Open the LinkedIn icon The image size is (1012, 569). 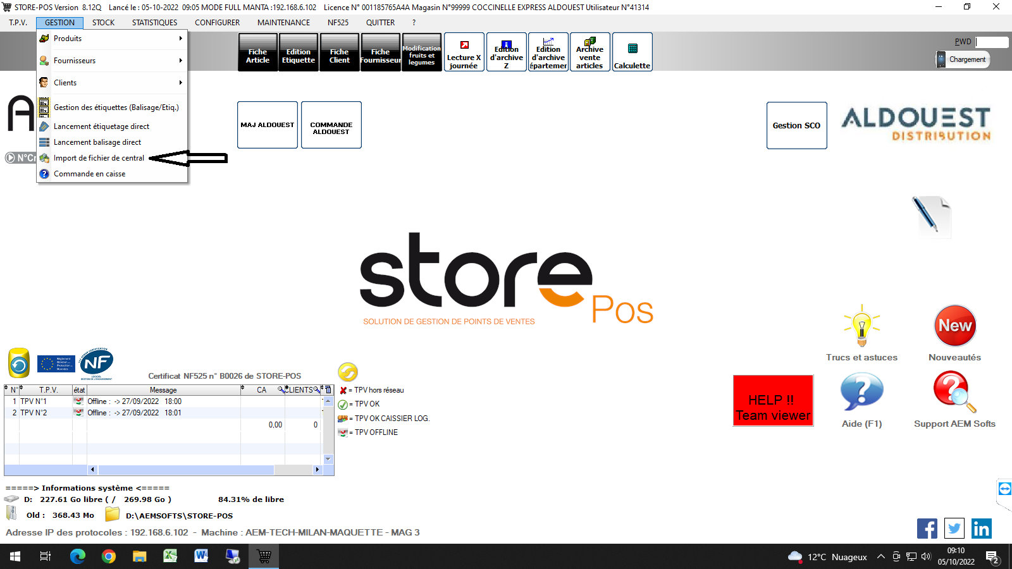click(981, 529)
